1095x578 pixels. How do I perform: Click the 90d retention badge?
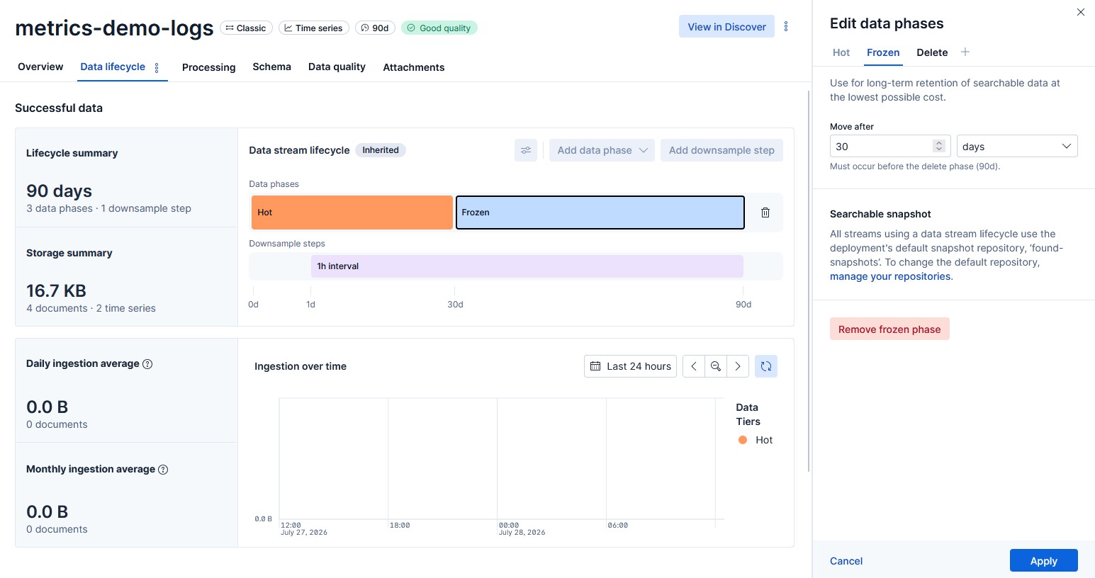click(x=375, y=28)
